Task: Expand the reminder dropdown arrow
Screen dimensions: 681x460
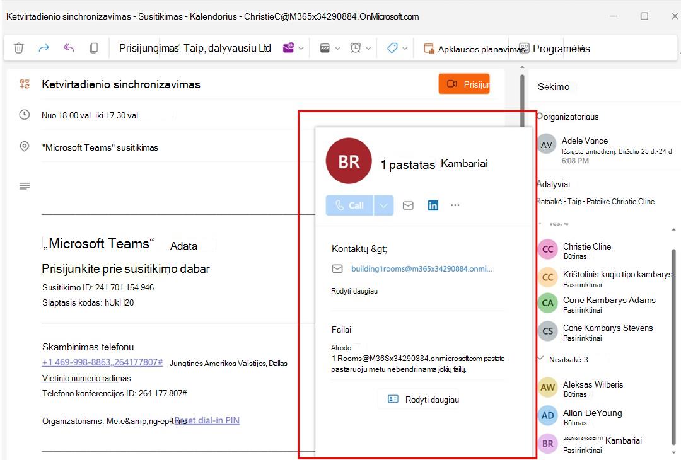Action: pos(368,48)
